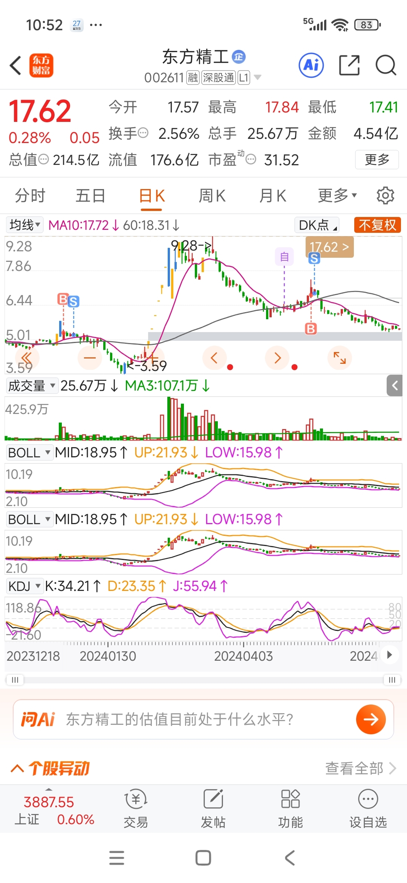Switch to 月K monthly chart tab

click(273, 195)
